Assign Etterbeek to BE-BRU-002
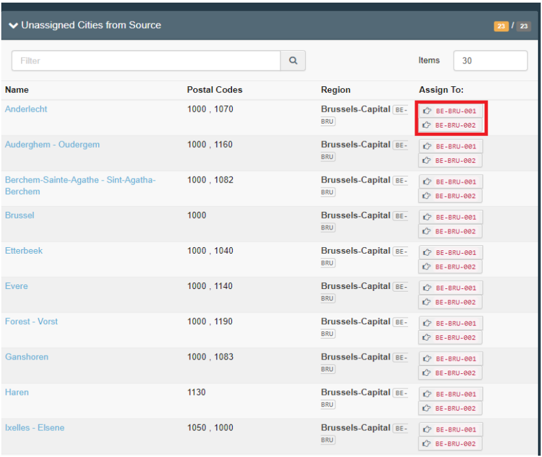This screenshot has width=542, height=457. (x=450, y=267)
